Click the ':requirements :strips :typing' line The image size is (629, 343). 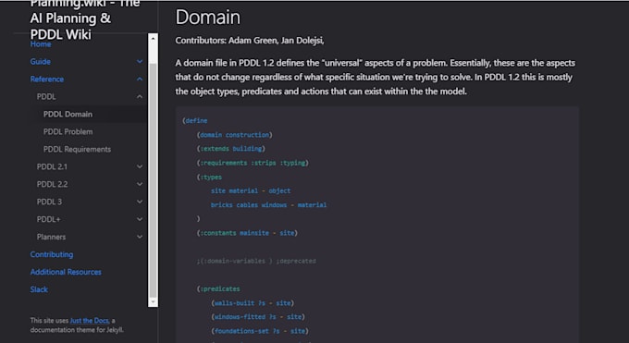pos(253,163)
